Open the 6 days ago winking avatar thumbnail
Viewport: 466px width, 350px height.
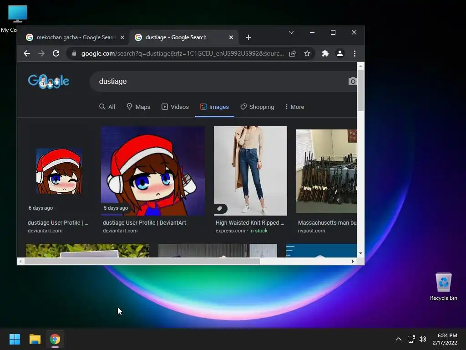click(x=59, y=171)
